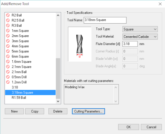Click the red icon beside 3mm Square
Image resolution: width=165 pixels, height=134 pixels.
(8, 41)
